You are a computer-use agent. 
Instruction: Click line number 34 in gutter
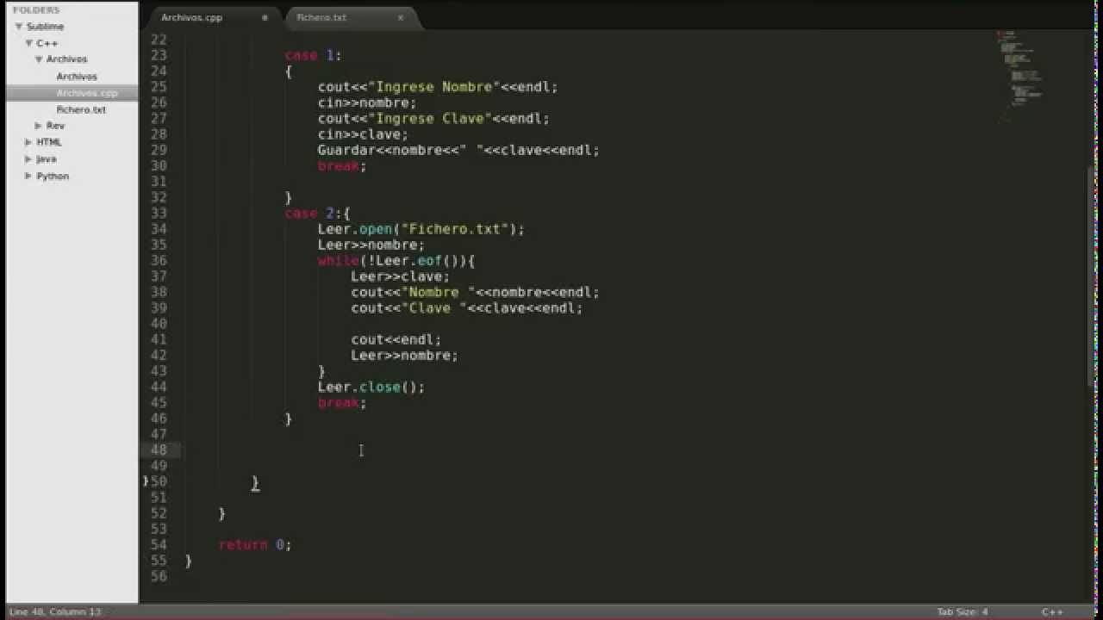pyautogui.click(x=159, y=229)
